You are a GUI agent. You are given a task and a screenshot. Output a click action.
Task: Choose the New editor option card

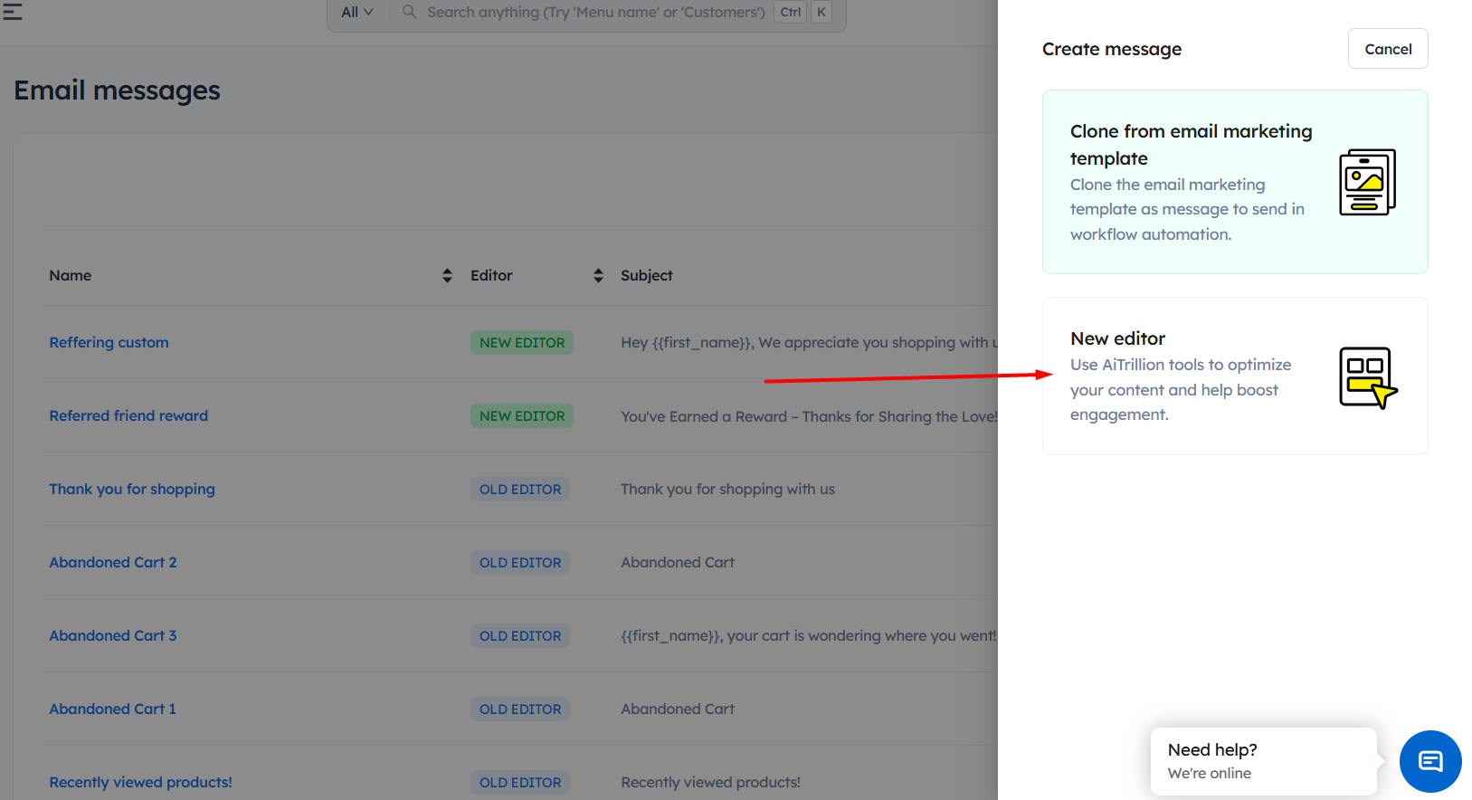(x=1235, y=376)
